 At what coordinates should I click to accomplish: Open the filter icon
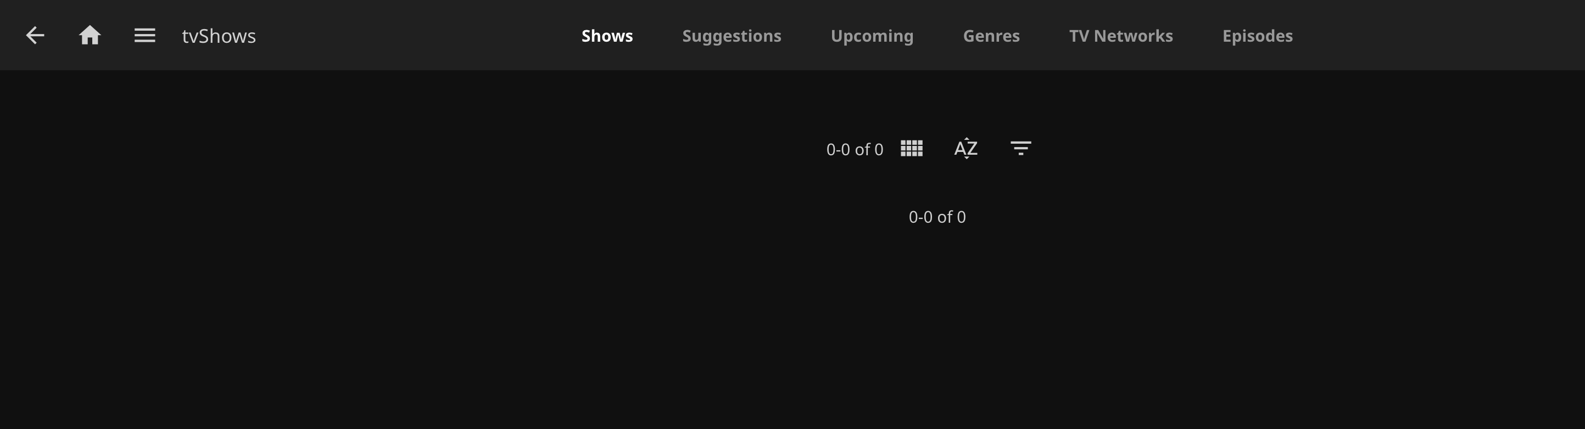(1021, 149)
